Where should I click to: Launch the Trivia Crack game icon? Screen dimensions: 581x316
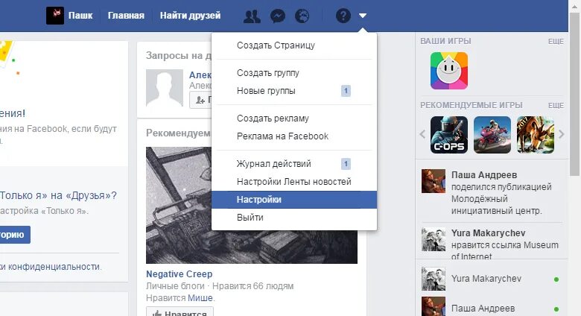(449, 71)
